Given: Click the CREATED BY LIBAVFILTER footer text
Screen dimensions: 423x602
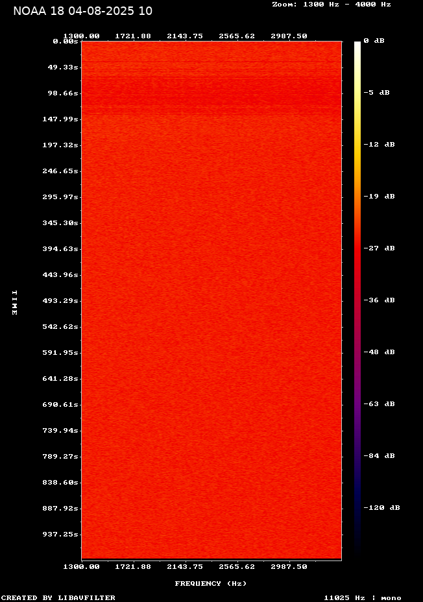Looking at the screenshot, I should (x=58, y=597).
